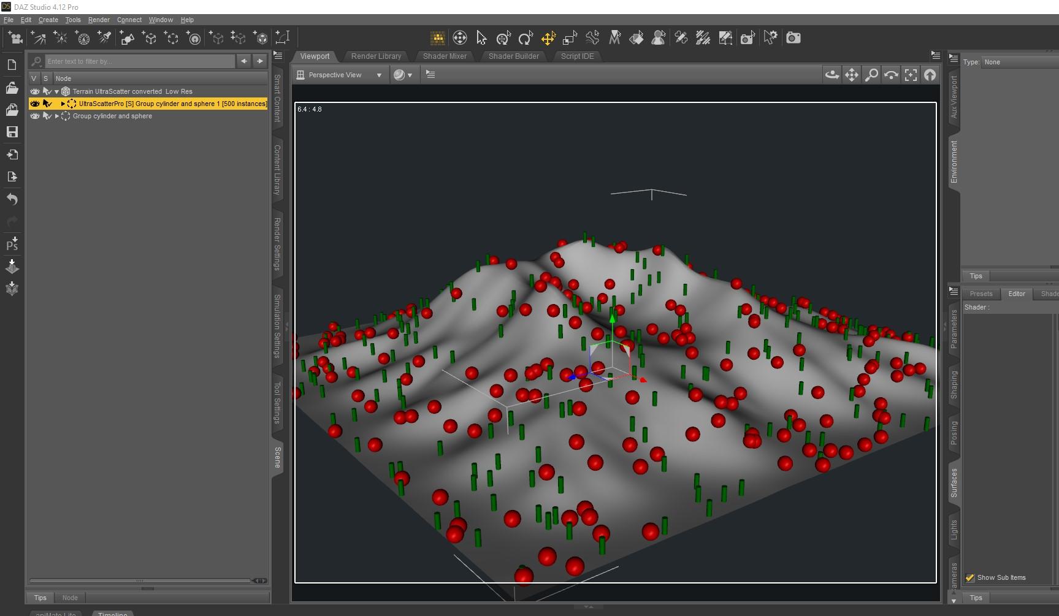Image resolution: width=1059 pixels, height=616 pixels.
Task: Hide the Terrain UltraScatter converted node
Action: tap(35, 91)
